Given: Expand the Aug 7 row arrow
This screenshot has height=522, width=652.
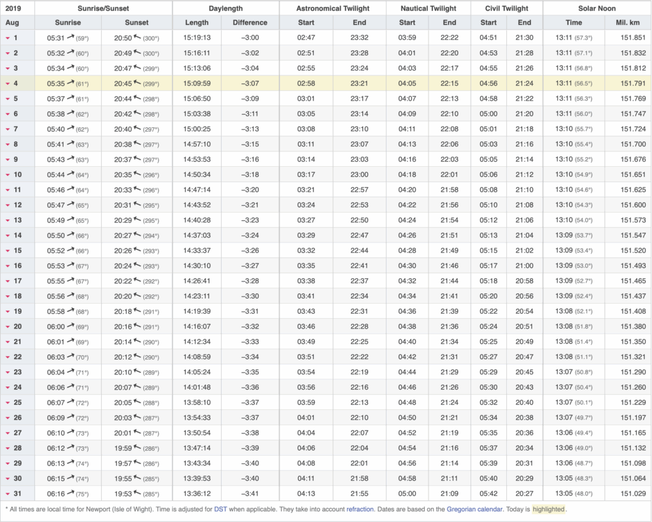Looking at the screenshot, I should pyautogui.click(x=8, y=129).
